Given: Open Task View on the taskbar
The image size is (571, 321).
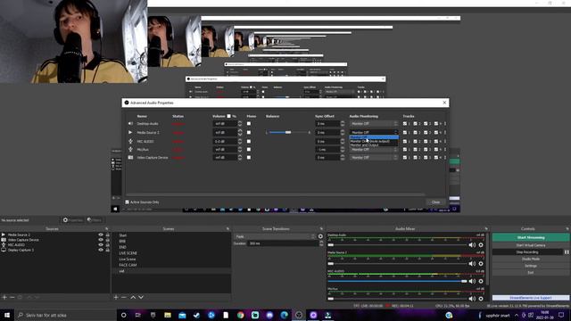Looking at the screenshot, I should (138, 315).
